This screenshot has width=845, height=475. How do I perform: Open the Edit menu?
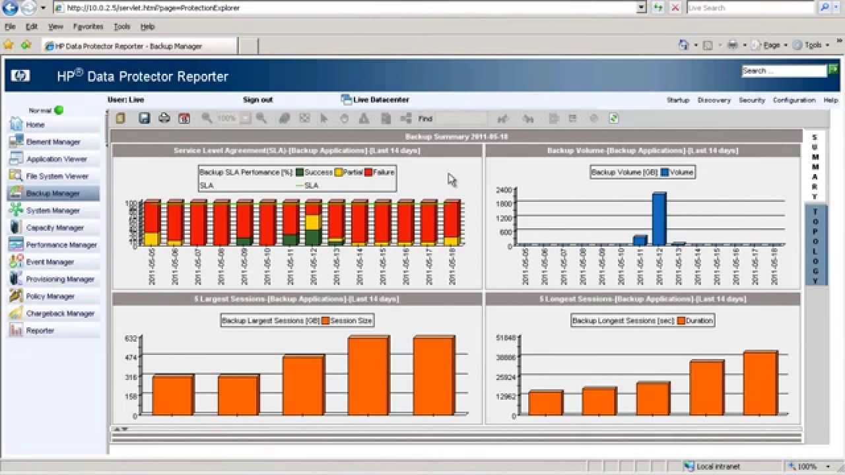point(32,26)
